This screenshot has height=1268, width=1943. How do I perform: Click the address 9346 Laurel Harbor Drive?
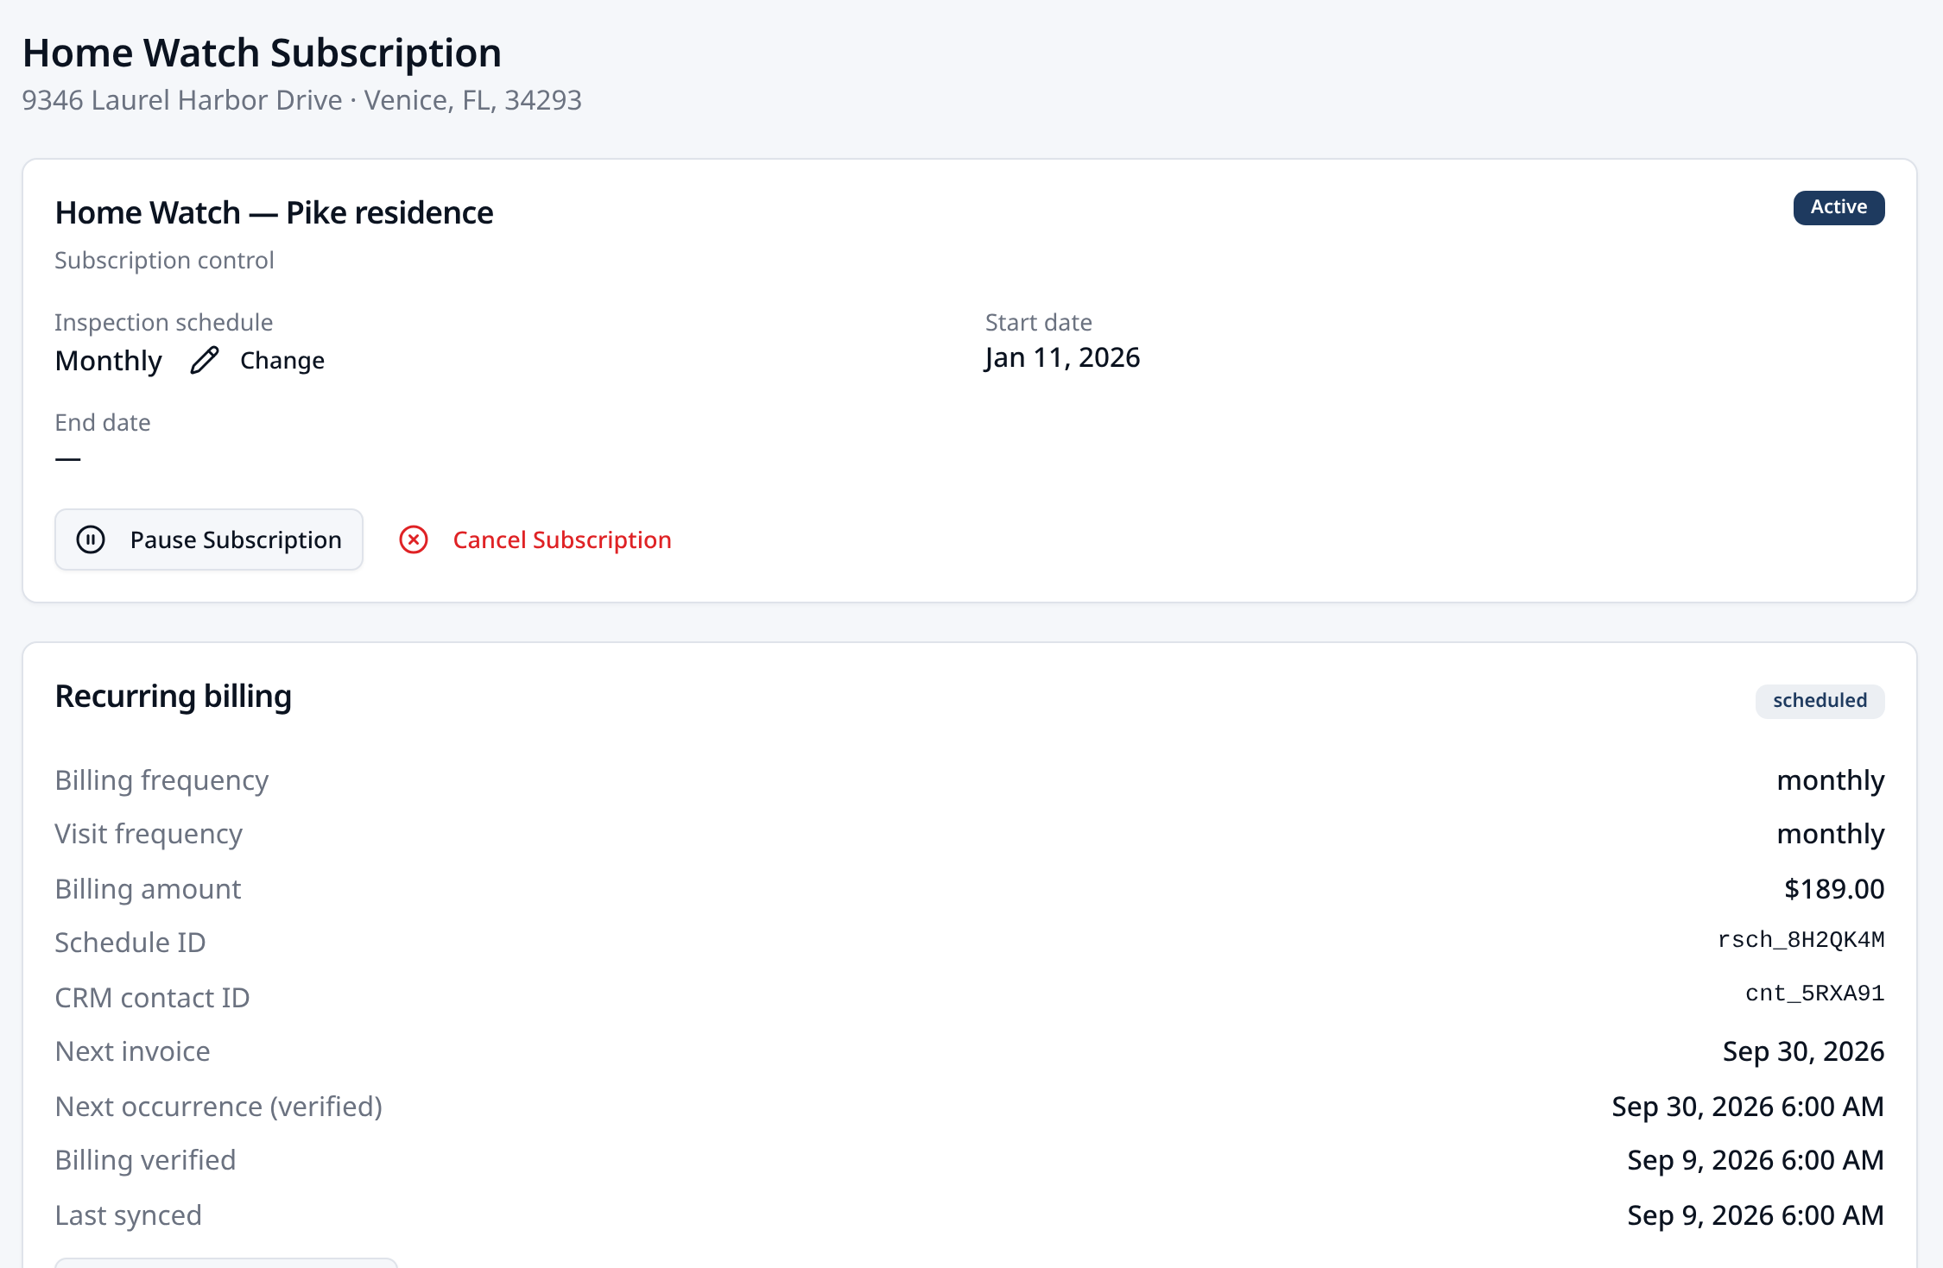[182, 100]
